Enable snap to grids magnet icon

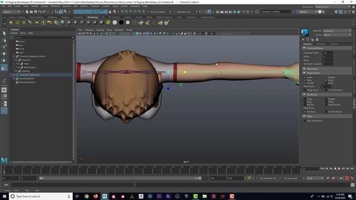tap(122, 12)
